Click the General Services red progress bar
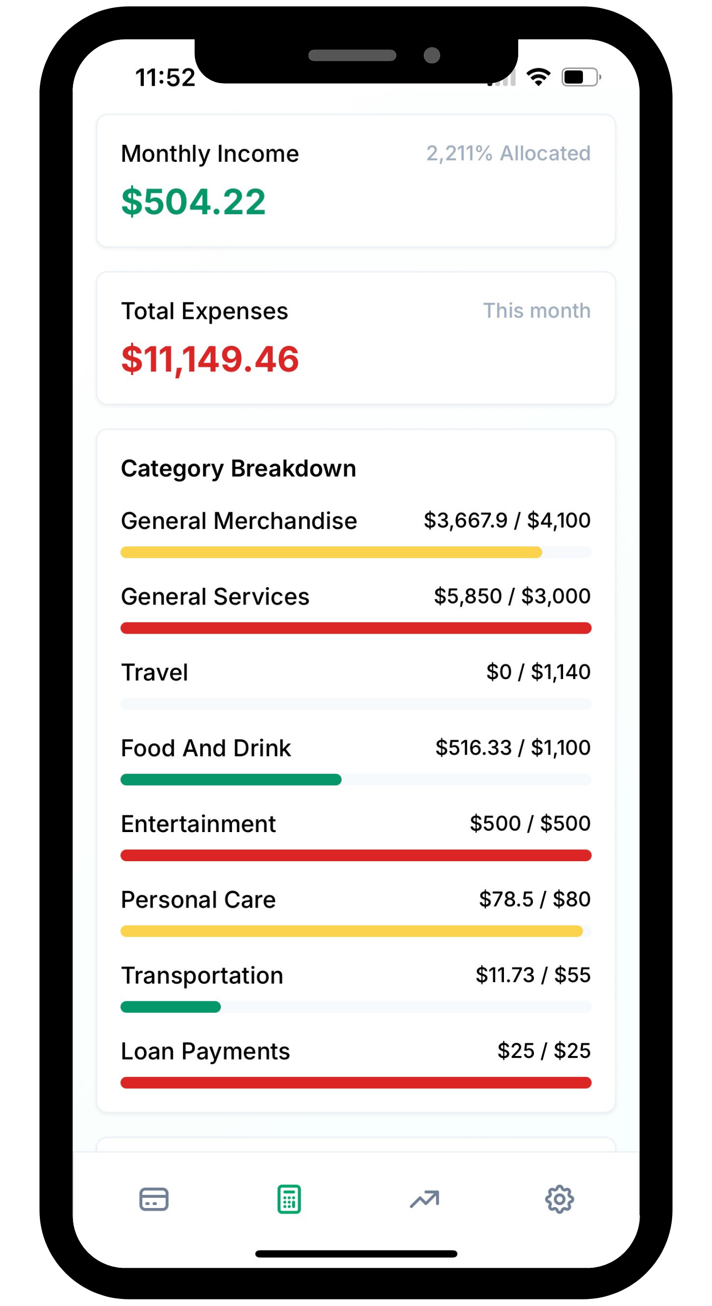The image size is (712, 1306). pos(355,628)
